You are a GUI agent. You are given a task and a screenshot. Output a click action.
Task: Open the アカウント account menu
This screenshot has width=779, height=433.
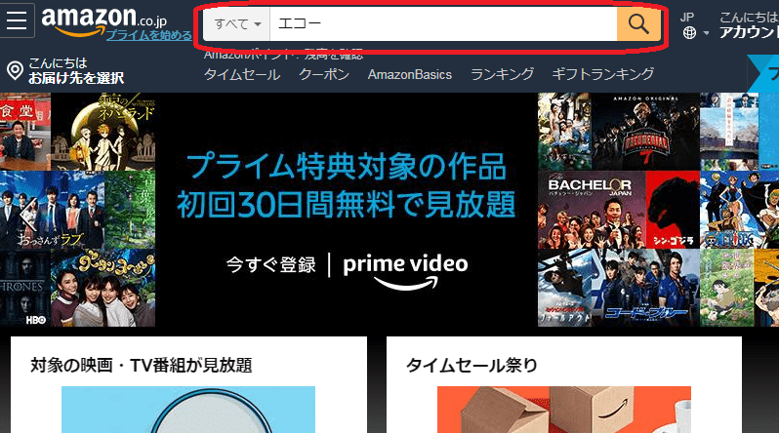click(749, 33)
